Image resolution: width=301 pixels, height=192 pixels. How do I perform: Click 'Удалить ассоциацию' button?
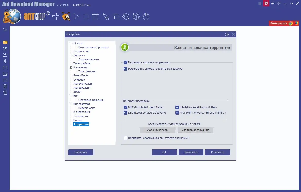pos(195,130)
